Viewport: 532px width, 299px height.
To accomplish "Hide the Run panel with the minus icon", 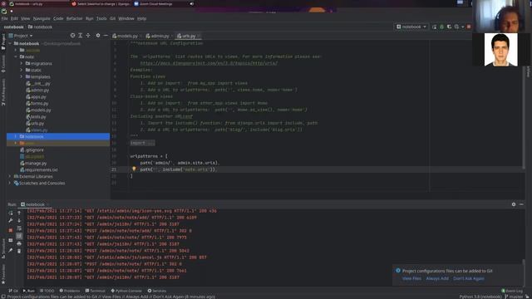I will 521,204.
